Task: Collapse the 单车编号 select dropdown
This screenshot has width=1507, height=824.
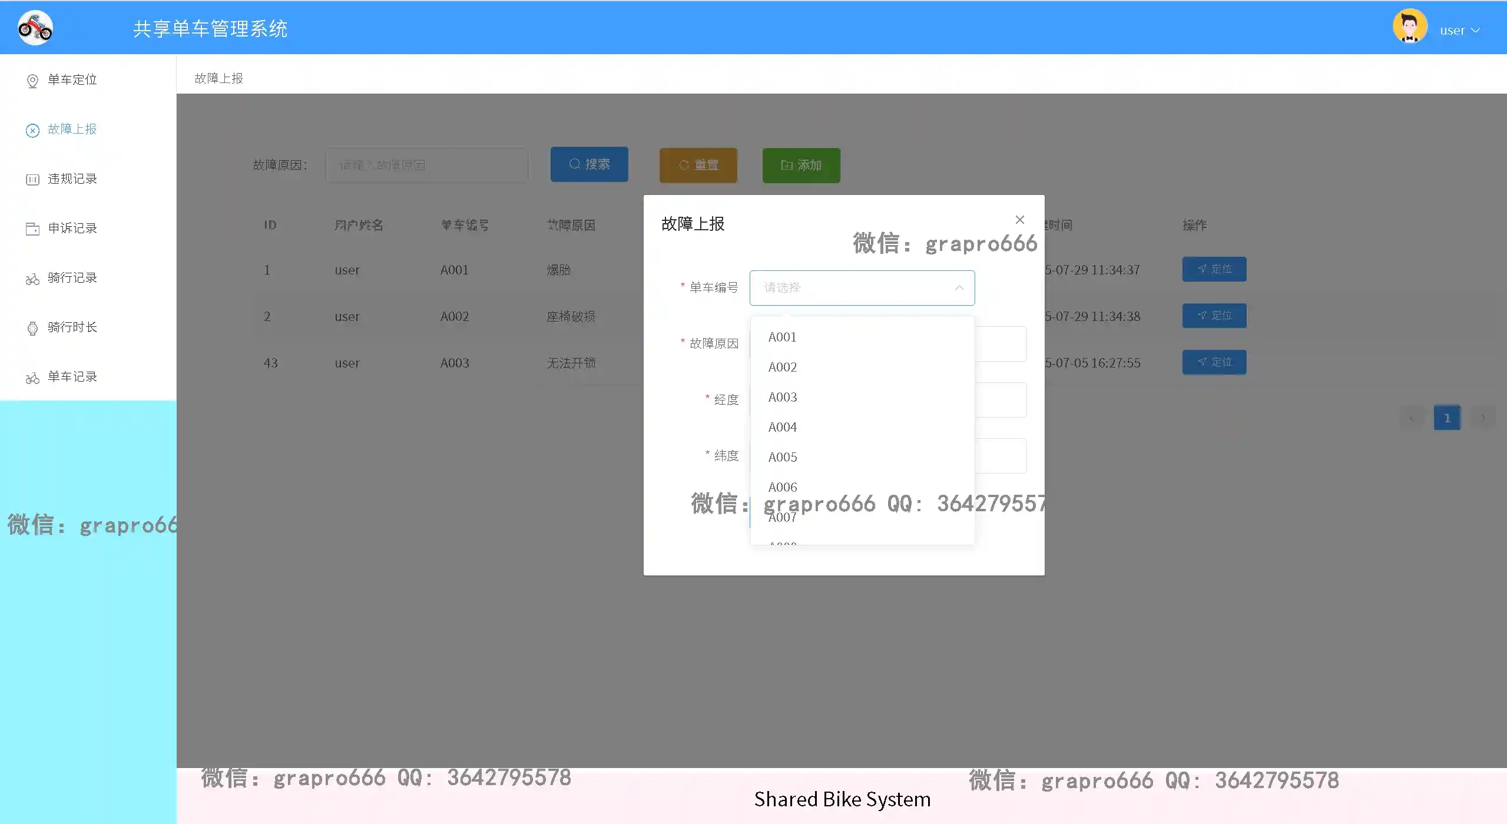Action: (x=959, y=288)
